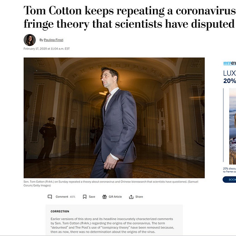Open the main Tom Cotton article photo
This screenshot has height=236, width=236.
[114, 118]
